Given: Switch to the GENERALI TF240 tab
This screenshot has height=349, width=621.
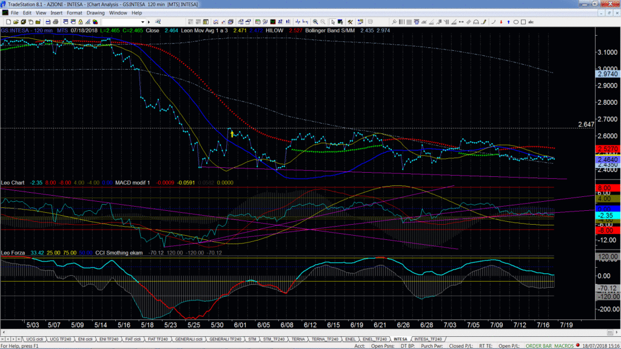Looking at the screenshot, I should pyautogui.click(x=226, y=339).
